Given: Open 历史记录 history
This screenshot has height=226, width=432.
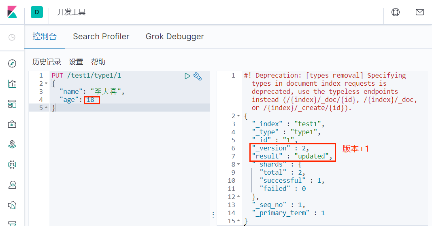Looking at the screenshot, I should pos(47,62).
